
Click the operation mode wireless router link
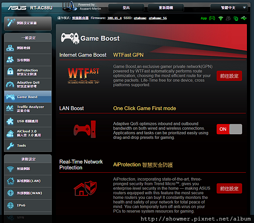(x=80, y=18)
